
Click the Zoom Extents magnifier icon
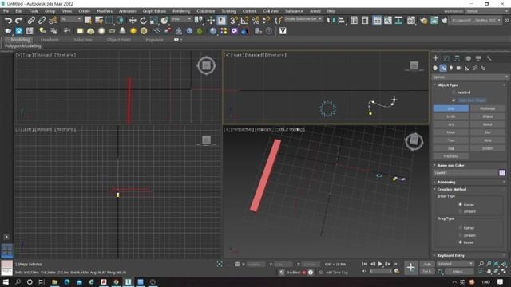click(497, 264)
